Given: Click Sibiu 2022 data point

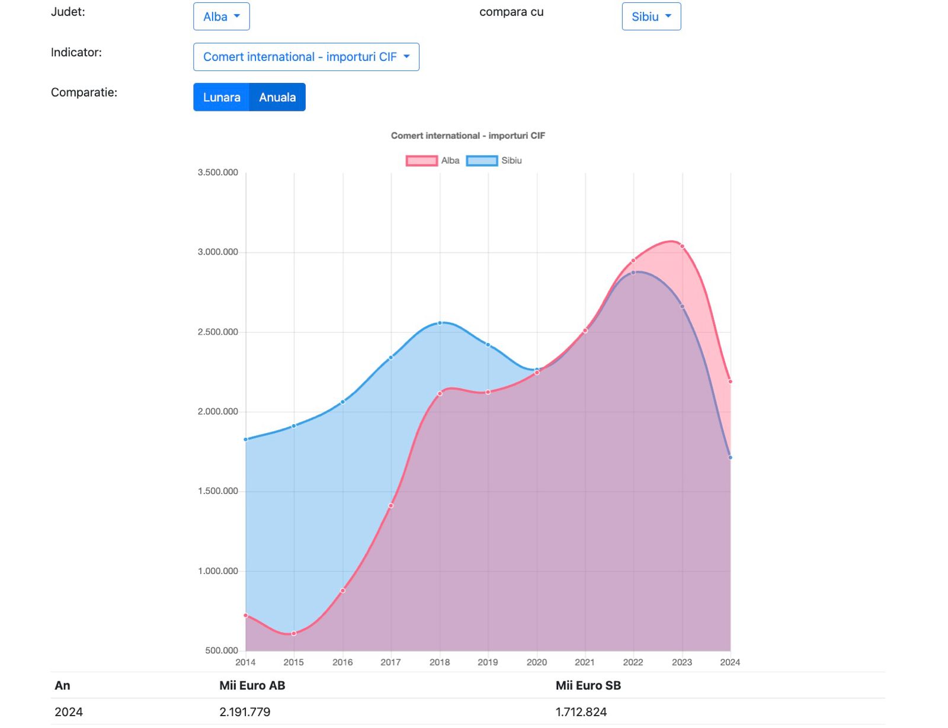Looking at the screenshot, I should click(633, 272).
